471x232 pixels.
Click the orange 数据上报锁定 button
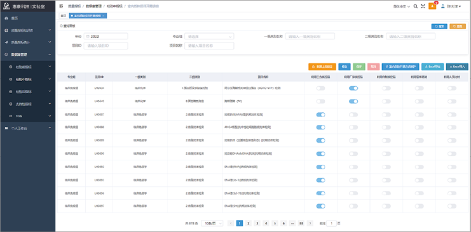tap(322, 67)
